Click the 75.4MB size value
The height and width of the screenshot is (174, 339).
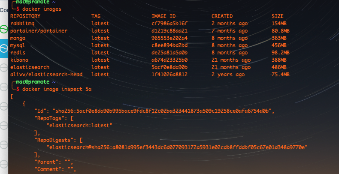(x=280, y=75)
